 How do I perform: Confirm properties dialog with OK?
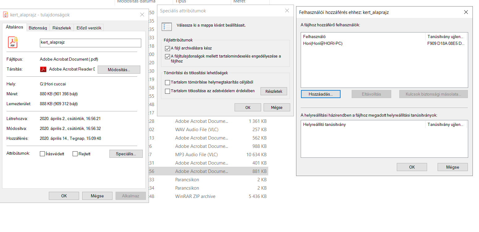(x=64, y=196)
